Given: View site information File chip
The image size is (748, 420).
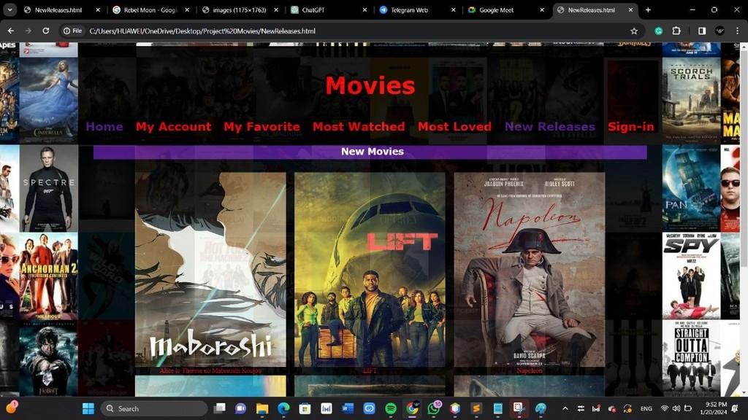Looking at the screenshot, I should pyautogui.click(x=73, y=31).
